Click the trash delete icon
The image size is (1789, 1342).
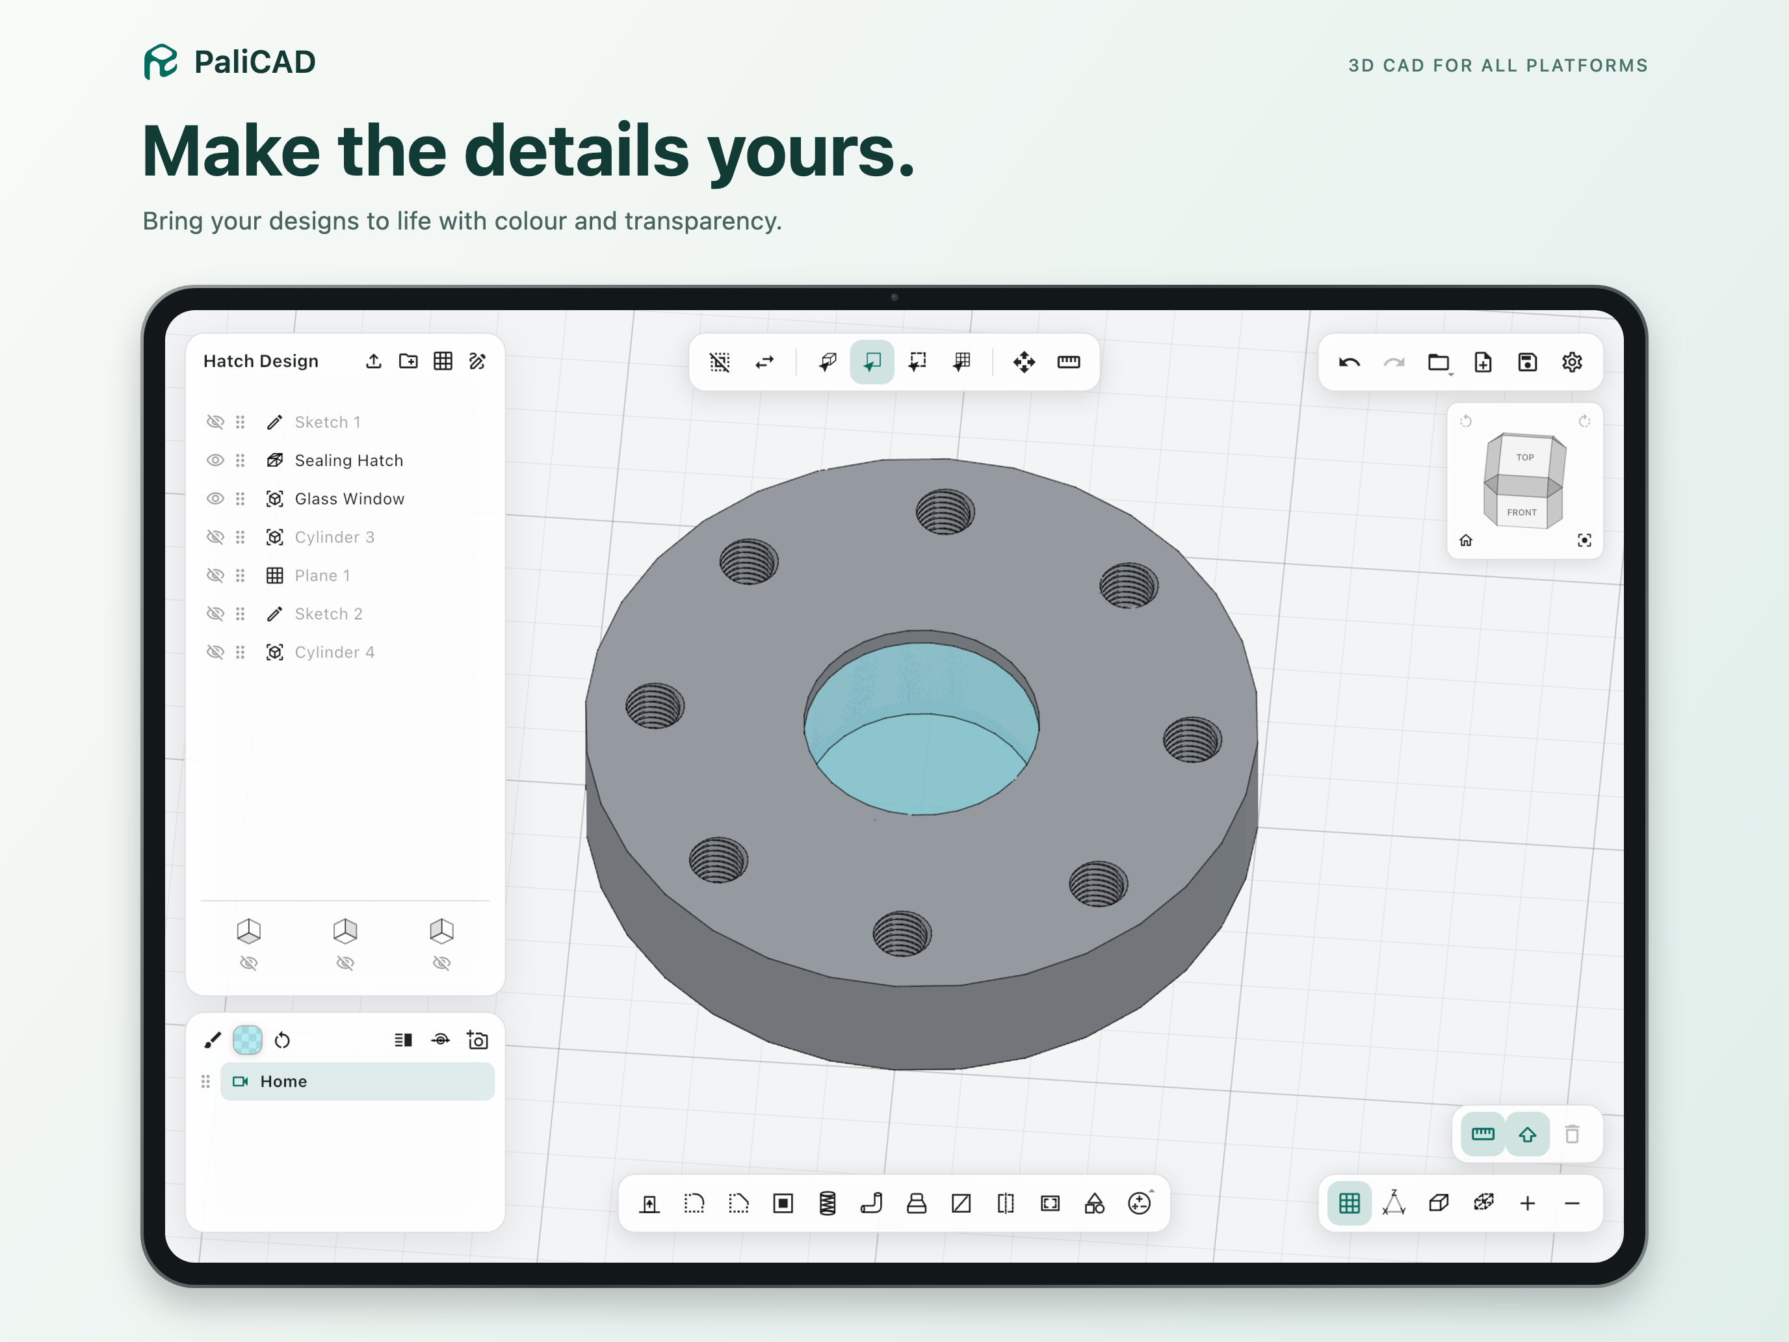tap(1573, 1134)
